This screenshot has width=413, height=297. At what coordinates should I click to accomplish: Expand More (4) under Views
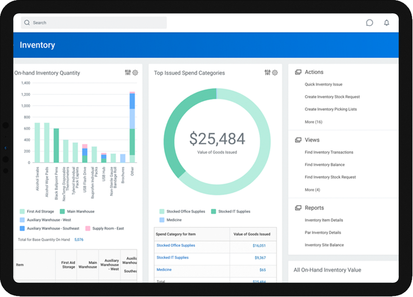pyautogui.click(x=312, y=190)
